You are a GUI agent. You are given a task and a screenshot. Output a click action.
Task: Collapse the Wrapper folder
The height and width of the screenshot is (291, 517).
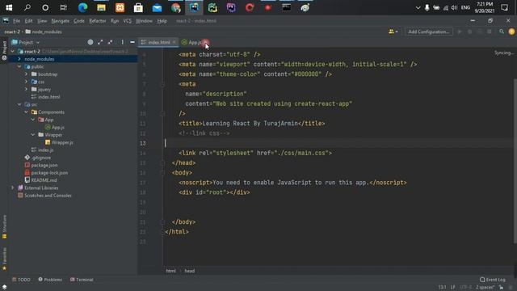click(x=33, y=135)
